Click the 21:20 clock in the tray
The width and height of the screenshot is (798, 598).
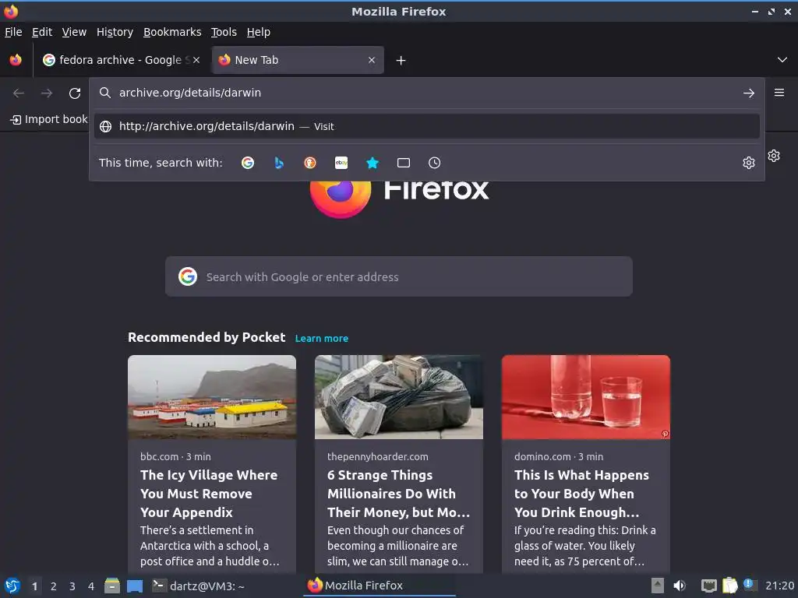click(x=779, y=586)
